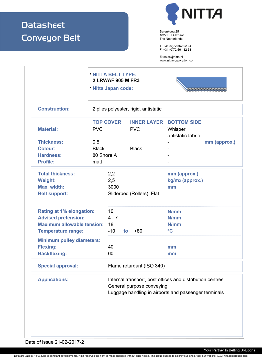Image resolution: width=262 pixels, height=358 pixels.
Task: Click the 'Maximum allowable tension:' label
Action: [71, 225]
